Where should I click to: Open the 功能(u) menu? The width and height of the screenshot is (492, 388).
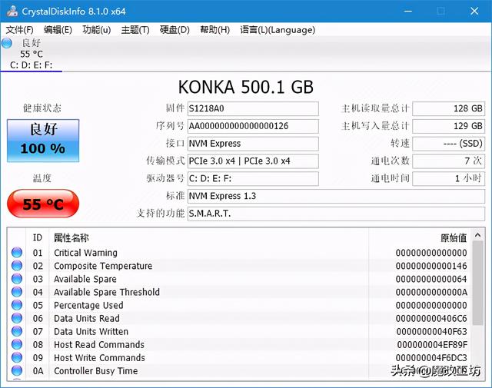point(96,30)
